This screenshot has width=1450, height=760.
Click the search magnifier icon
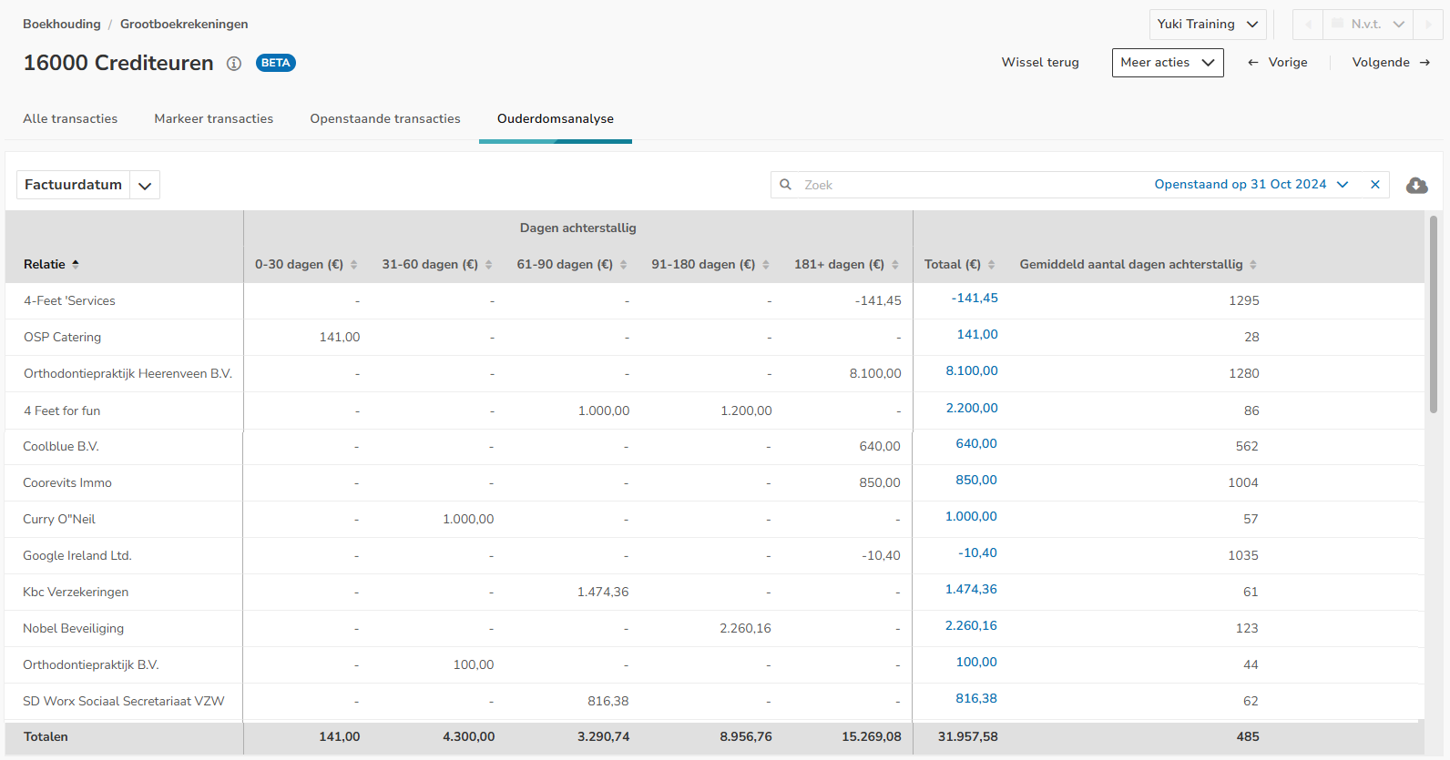click(785, 185)
